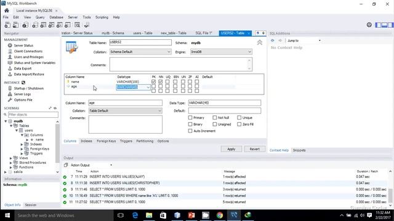Screen dimensions: 394x221
Task: Click the Windows Start button
Action: click(7, 215)
